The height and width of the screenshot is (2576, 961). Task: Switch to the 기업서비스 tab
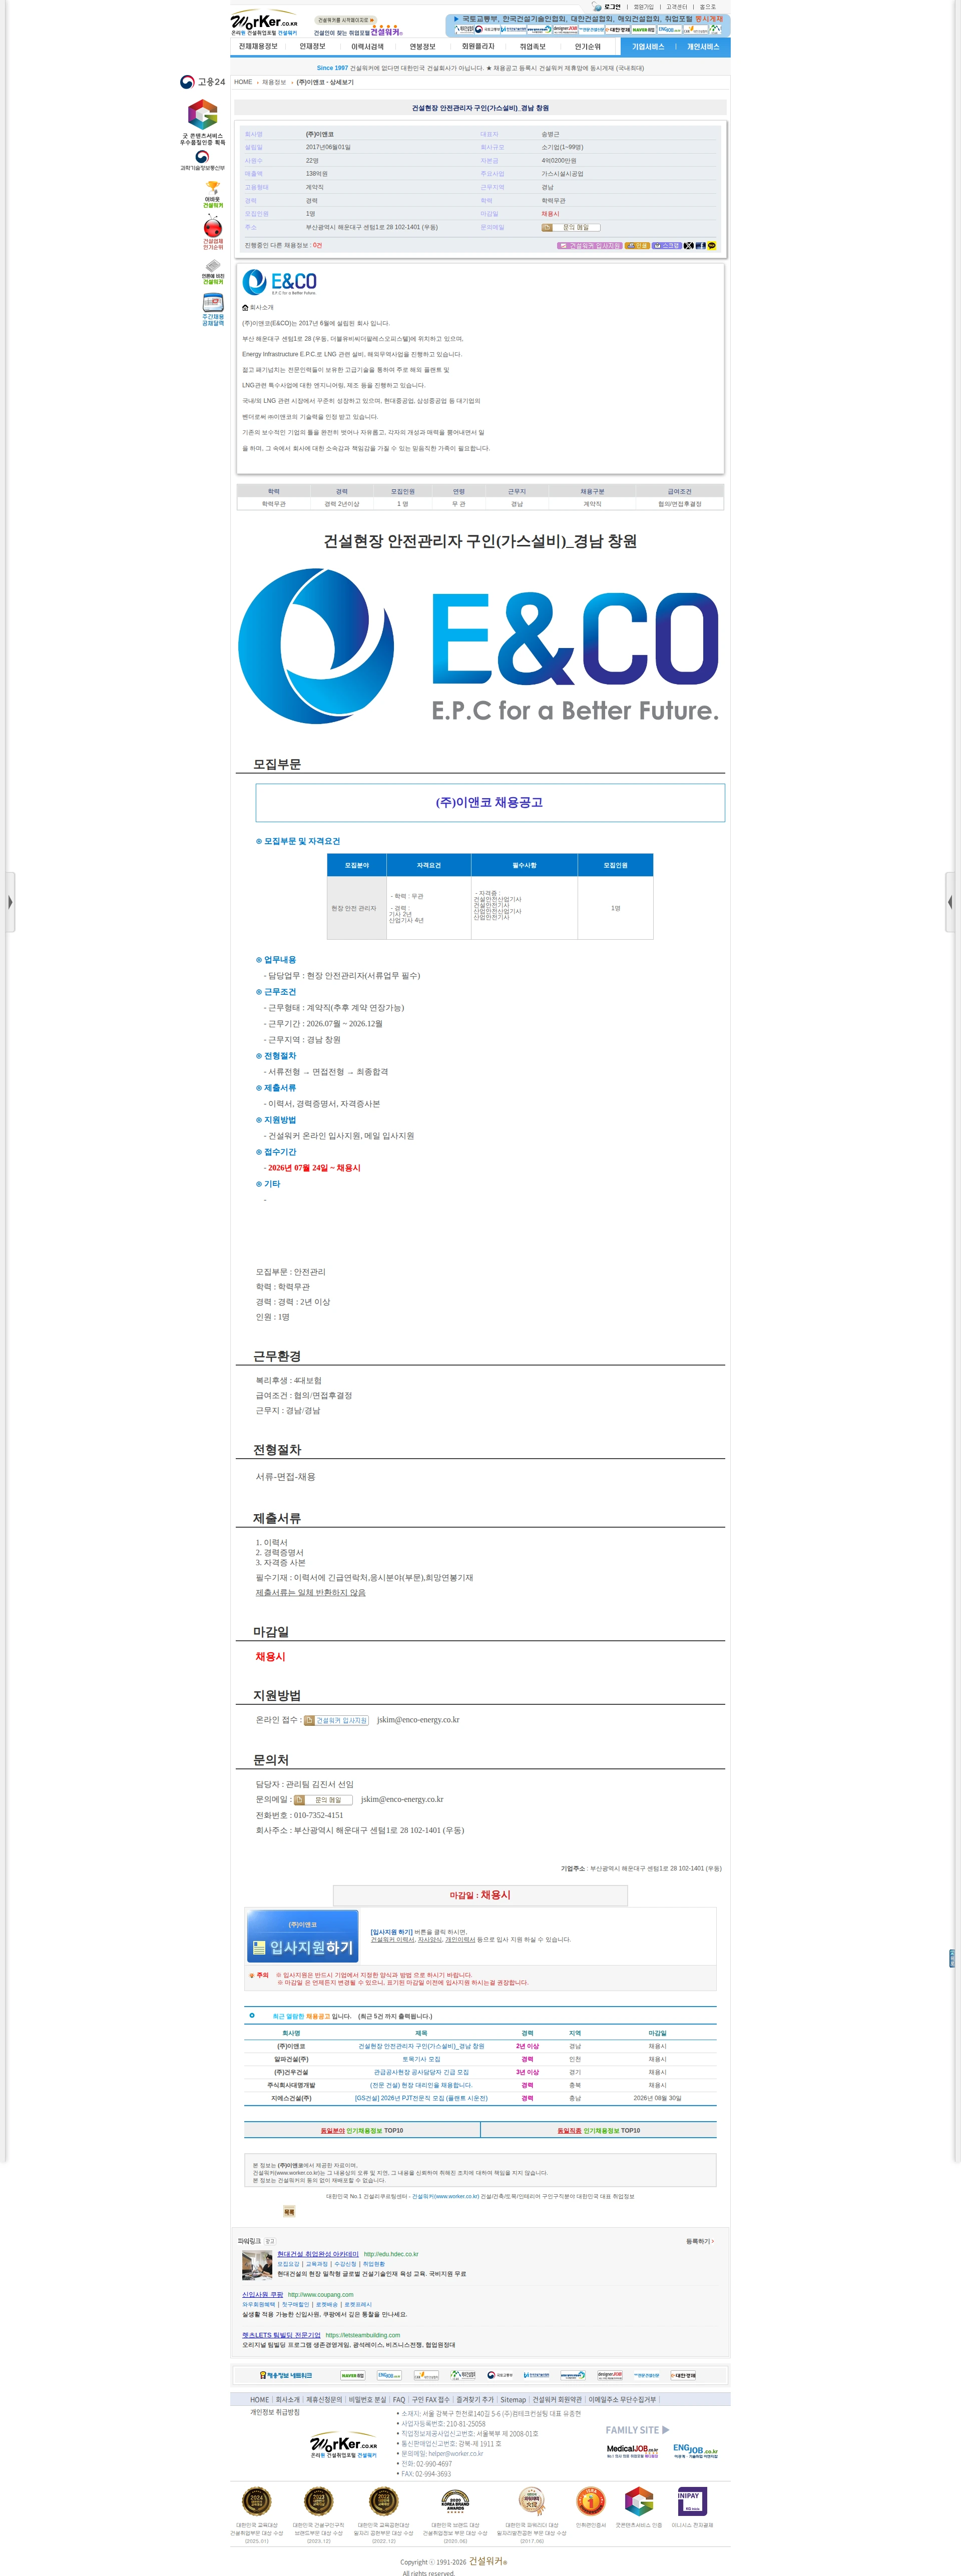[x=648, y=46]
